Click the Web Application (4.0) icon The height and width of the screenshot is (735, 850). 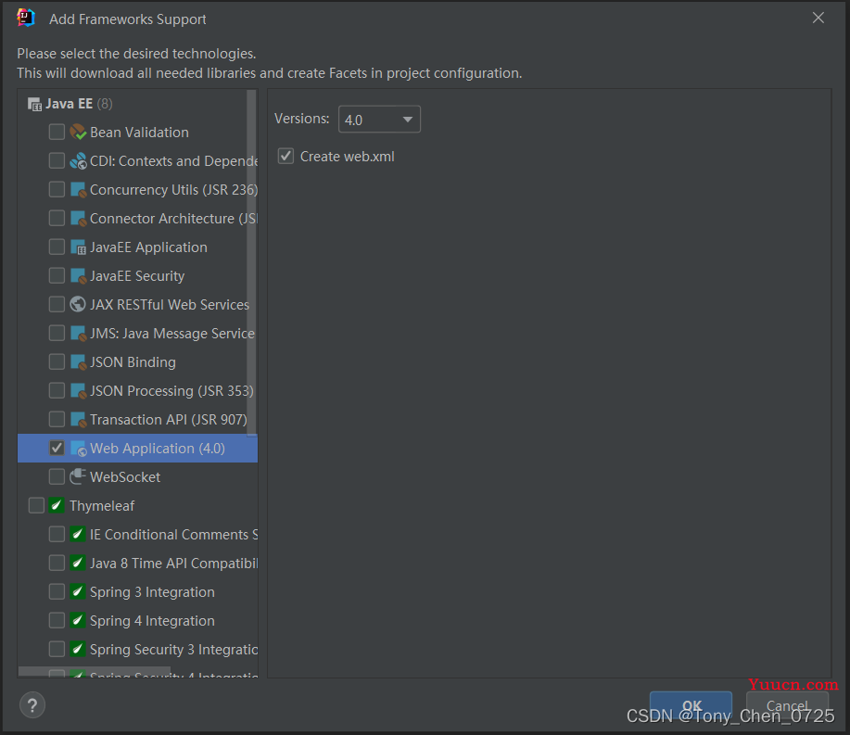(x=78, y=448)
